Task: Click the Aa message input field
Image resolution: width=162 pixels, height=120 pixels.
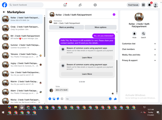Action: (x=87, y=99)
